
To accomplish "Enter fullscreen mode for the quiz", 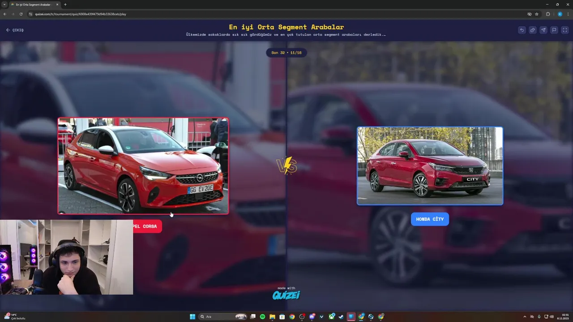I will click(564, 30).
